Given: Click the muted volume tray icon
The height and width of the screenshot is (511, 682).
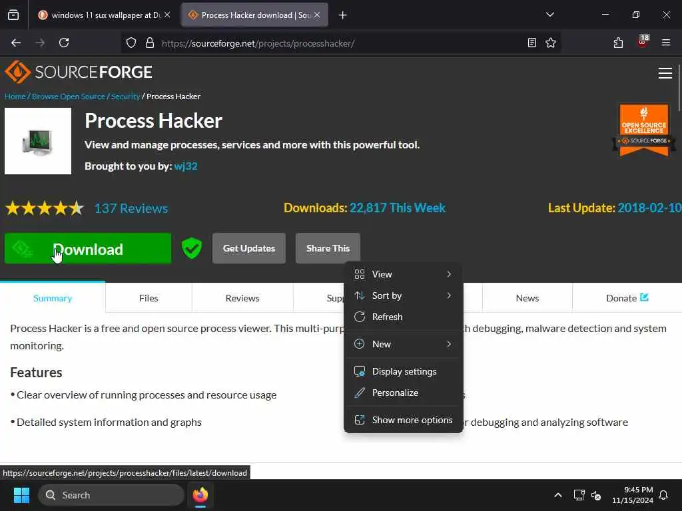Looking at the screenshot, I should pyautogui.click(x=596, y=495).
